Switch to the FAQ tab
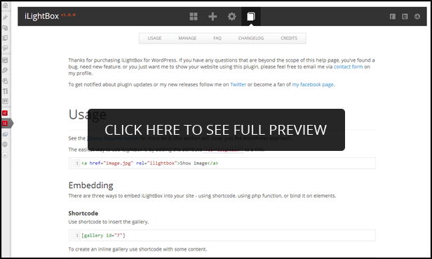The width and height of the screenshot is (432, 259). pos(217,39)
